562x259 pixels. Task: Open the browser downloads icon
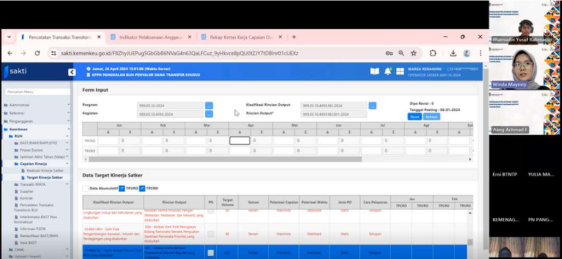(453, 53)
